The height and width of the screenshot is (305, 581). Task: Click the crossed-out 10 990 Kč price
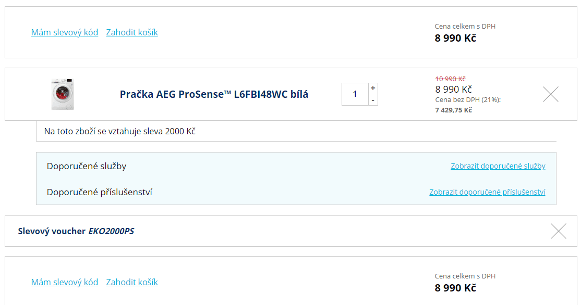pyautogui.click(x=450, y=79)
